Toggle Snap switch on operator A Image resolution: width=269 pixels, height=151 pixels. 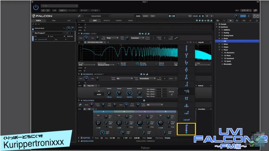coord(106,127)
